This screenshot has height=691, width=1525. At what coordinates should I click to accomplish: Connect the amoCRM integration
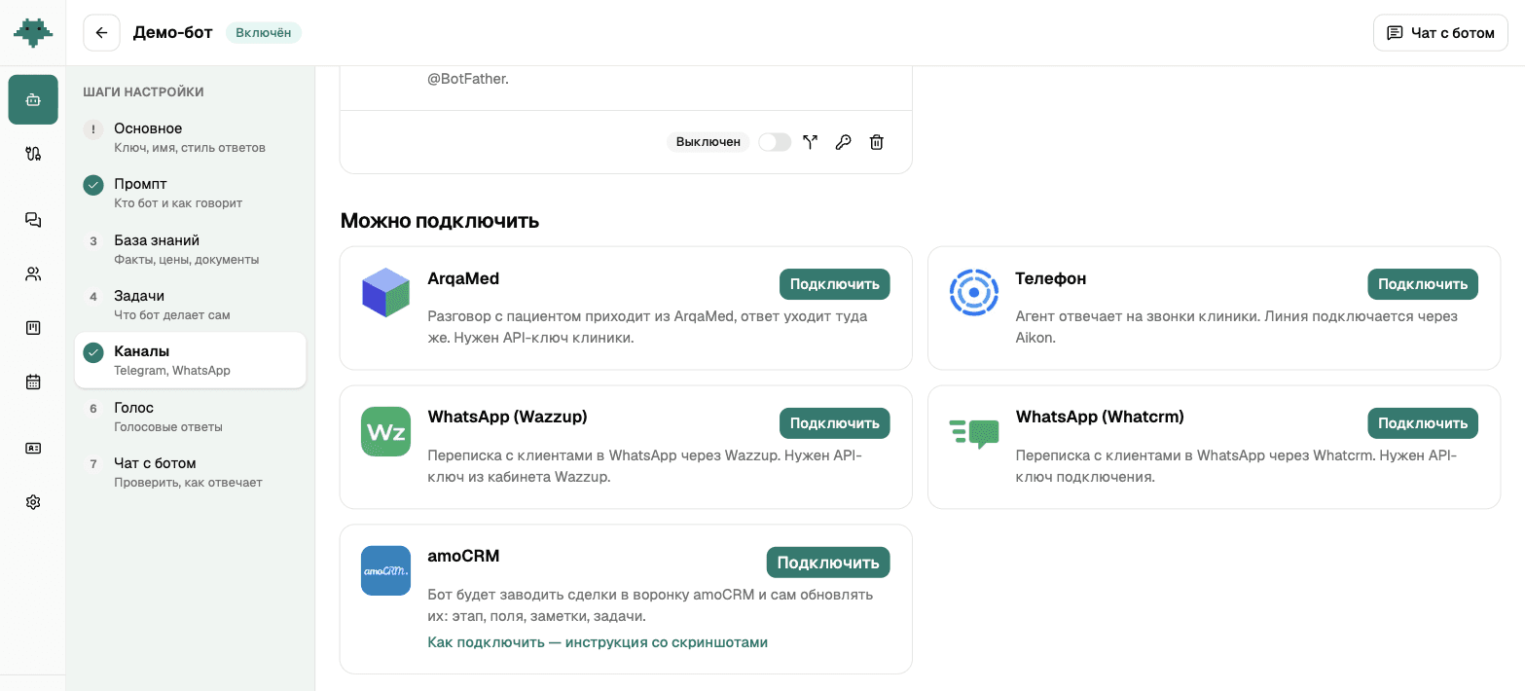tap(828, 563)
